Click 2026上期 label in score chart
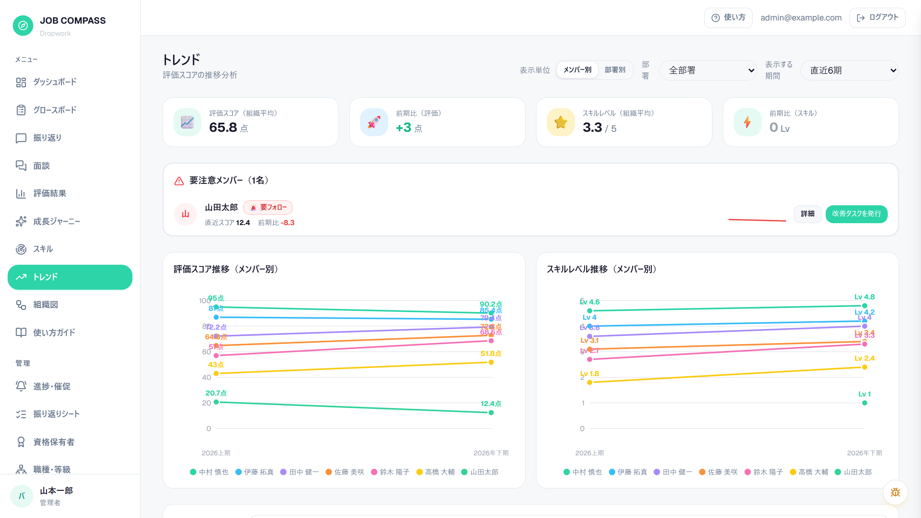The image size is (921, 518). pyautogui.click(x=216, y=453)
